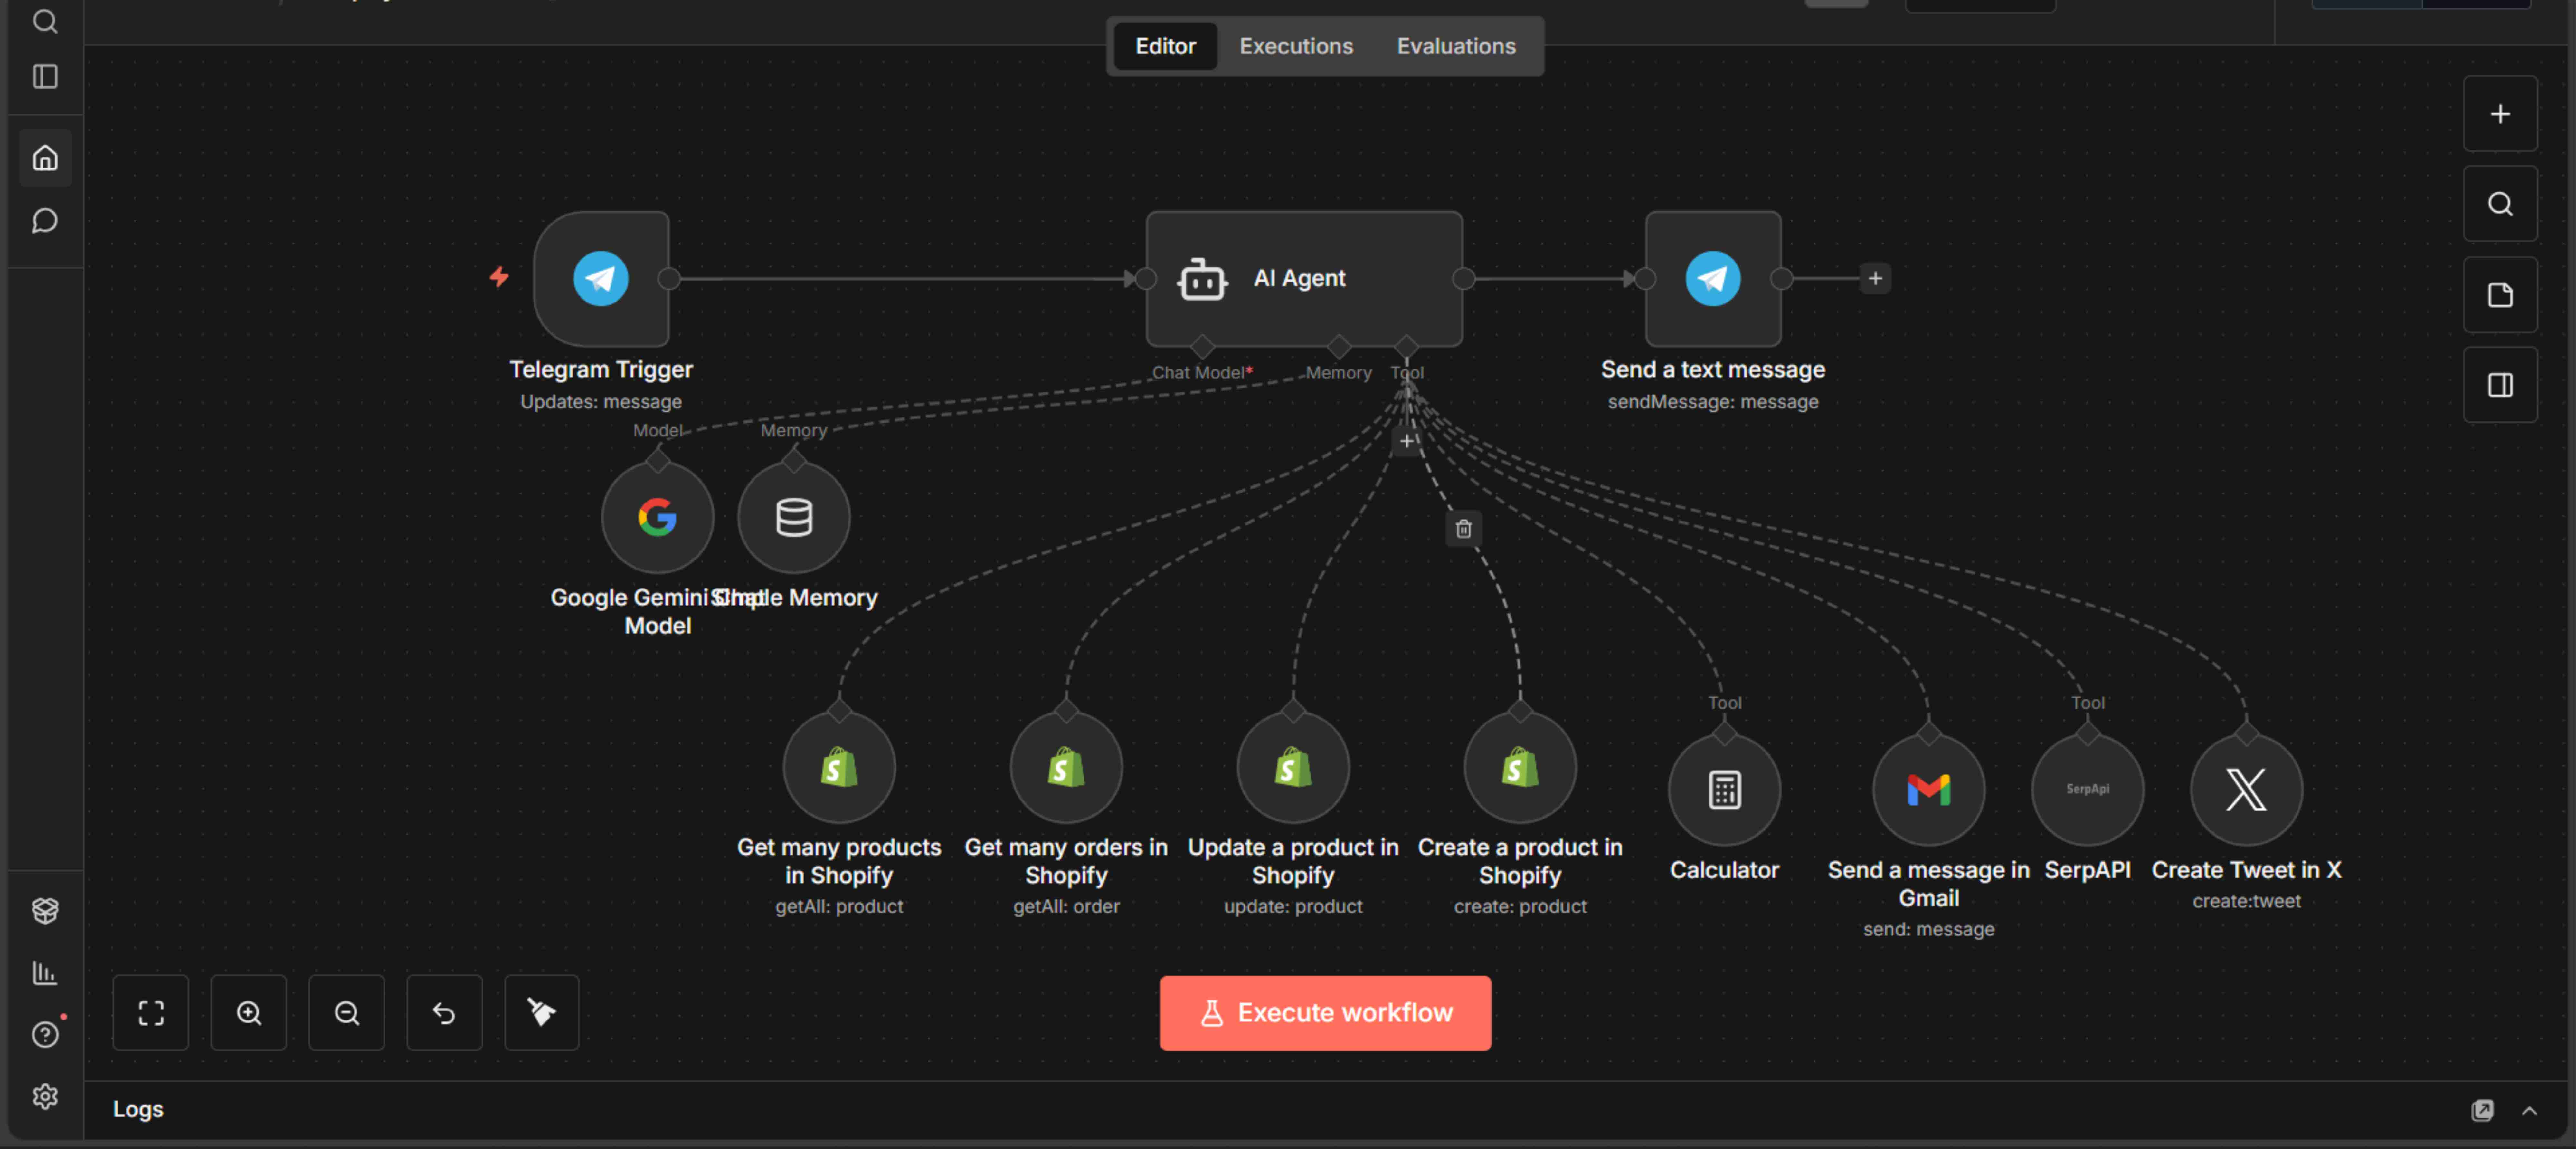Add a sticky note to canvas
The width and height of the screenshot is (2576, 1149).
tap(2500, 295)
